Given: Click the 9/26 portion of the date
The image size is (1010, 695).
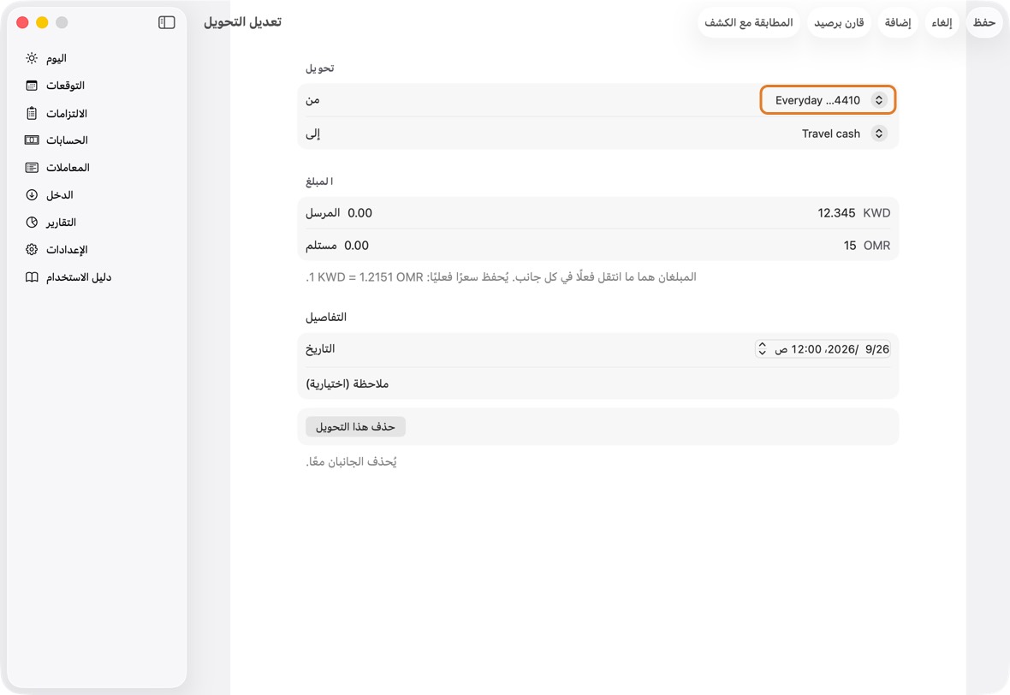Looking at the screenshot, I should (876, 349).
